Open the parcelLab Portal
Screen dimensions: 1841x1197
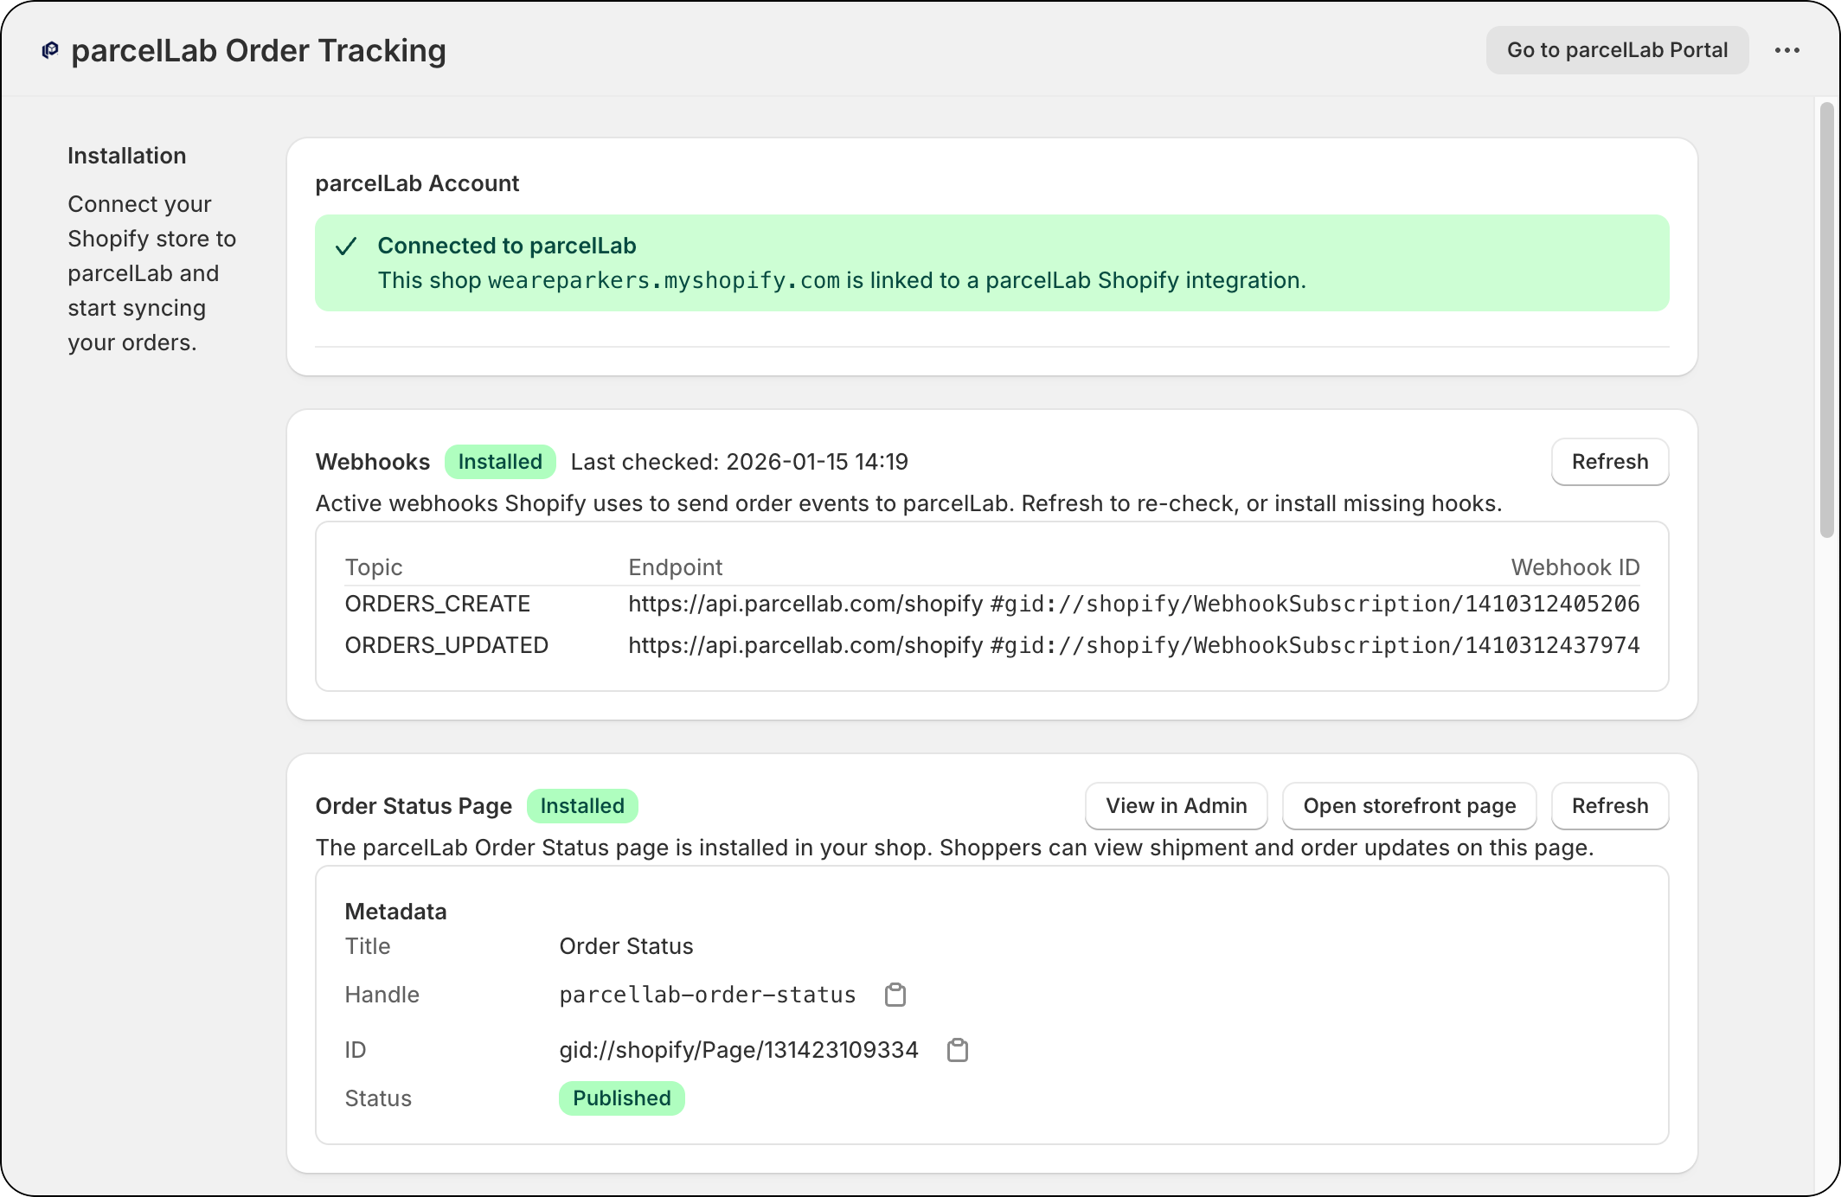[1616, 49]
